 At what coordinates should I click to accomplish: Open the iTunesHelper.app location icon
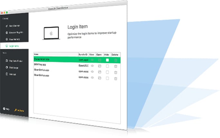[100, 60]
